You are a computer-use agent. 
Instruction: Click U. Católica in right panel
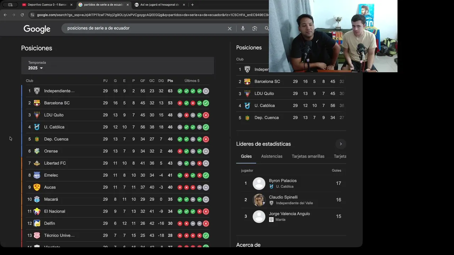265,106
